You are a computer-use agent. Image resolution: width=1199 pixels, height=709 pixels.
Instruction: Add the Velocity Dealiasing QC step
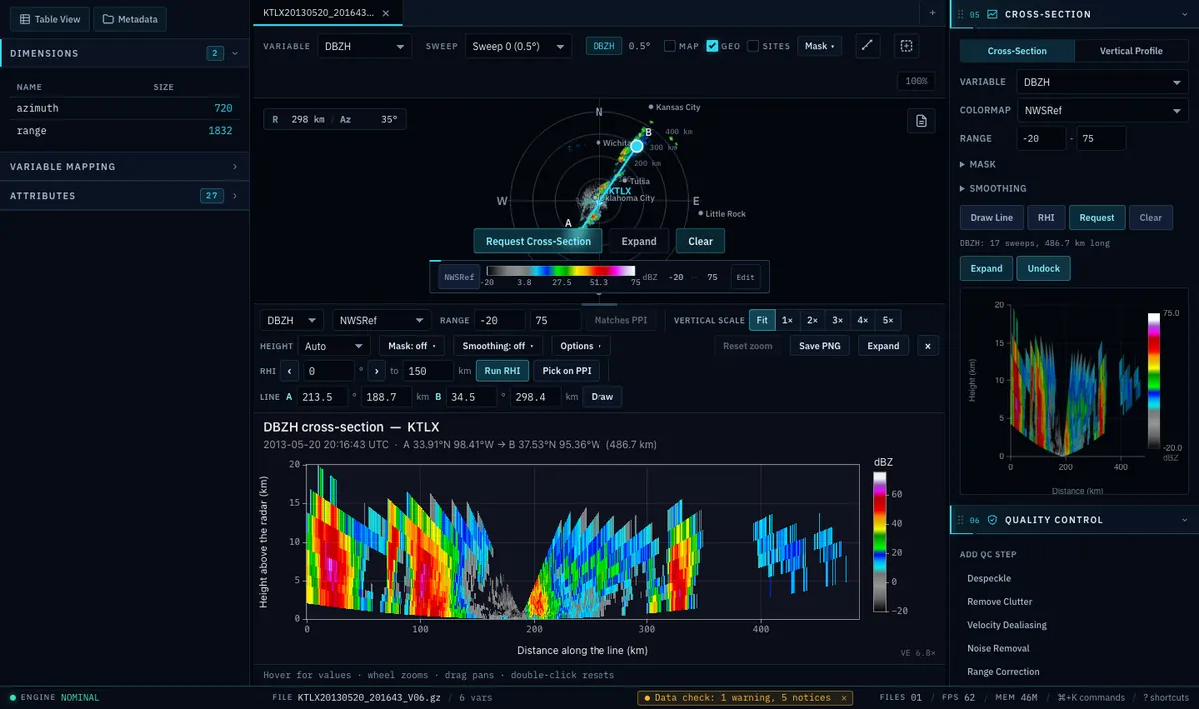point(1007,625)
